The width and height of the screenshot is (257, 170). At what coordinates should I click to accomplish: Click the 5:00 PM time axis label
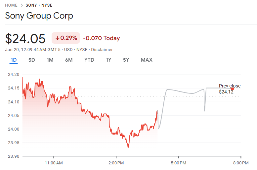178,163
